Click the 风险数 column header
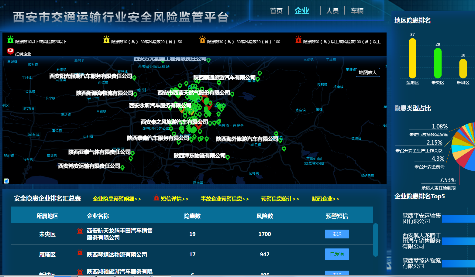The width and height of the screenshot is (475, 277). pyautogui.click(x=265, y=216)
